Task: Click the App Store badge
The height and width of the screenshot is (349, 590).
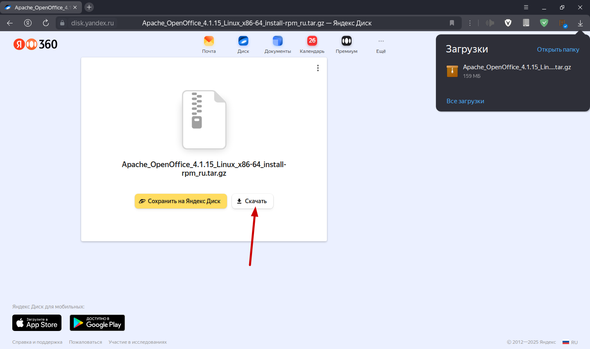Action: click(x=37, y=323)
